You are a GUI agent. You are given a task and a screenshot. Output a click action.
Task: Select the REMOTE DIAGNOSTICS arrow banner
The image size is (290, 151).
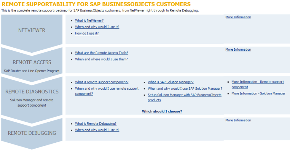pos(32,92)
